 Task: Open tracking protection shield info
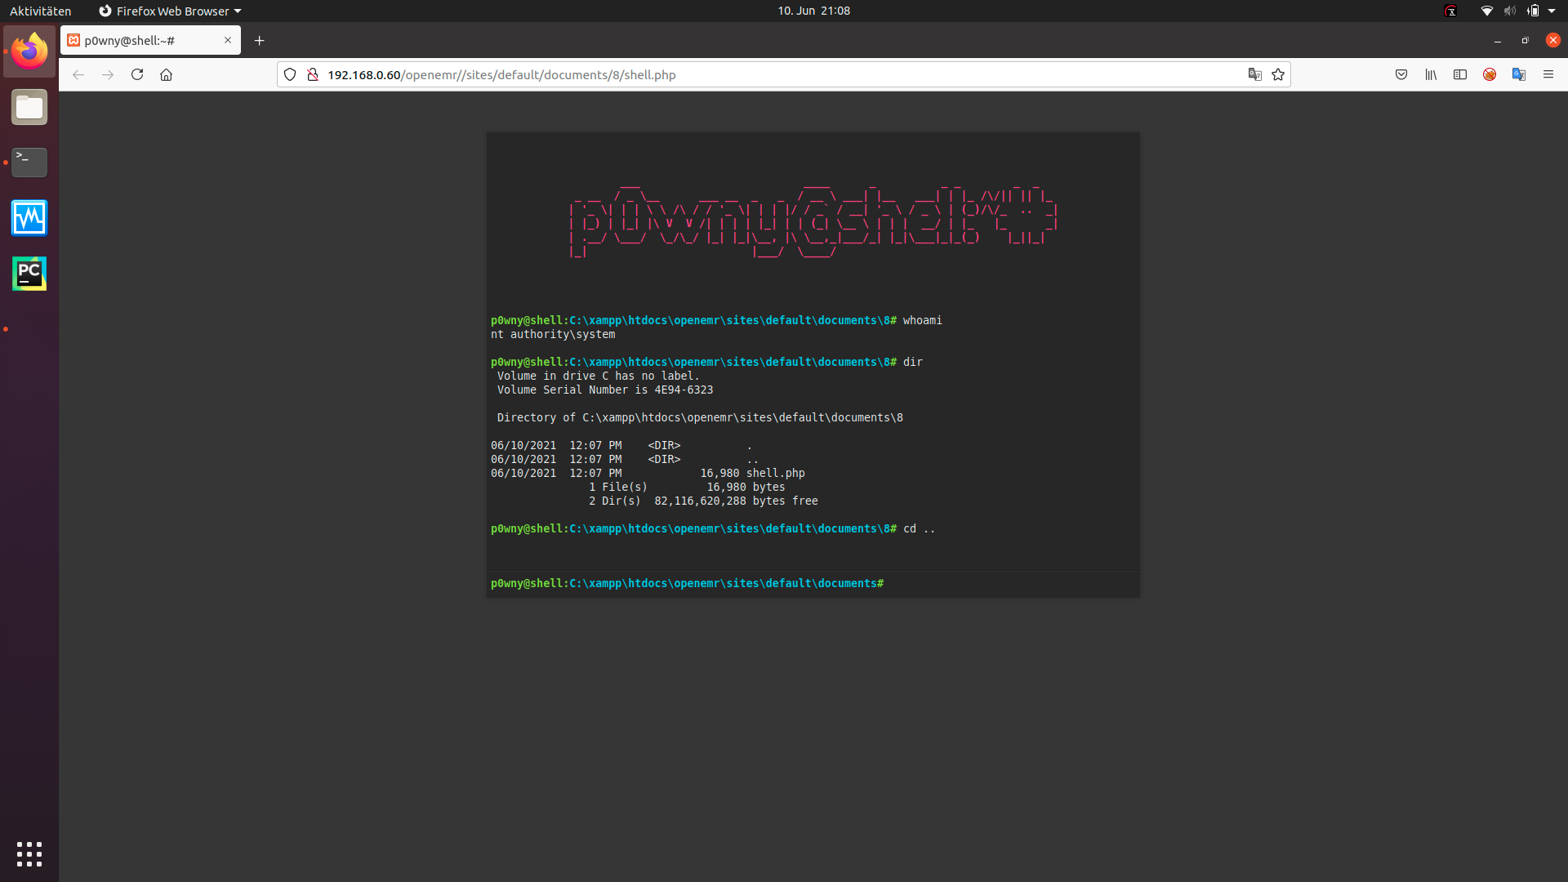point(290,74)
